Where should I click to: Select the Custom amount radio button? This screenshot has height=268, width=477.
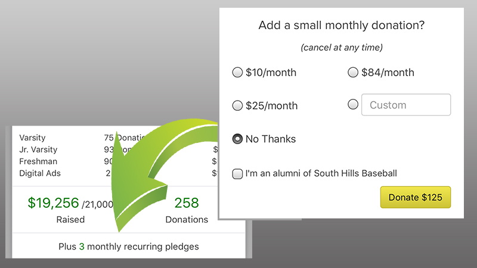(353, 105)
